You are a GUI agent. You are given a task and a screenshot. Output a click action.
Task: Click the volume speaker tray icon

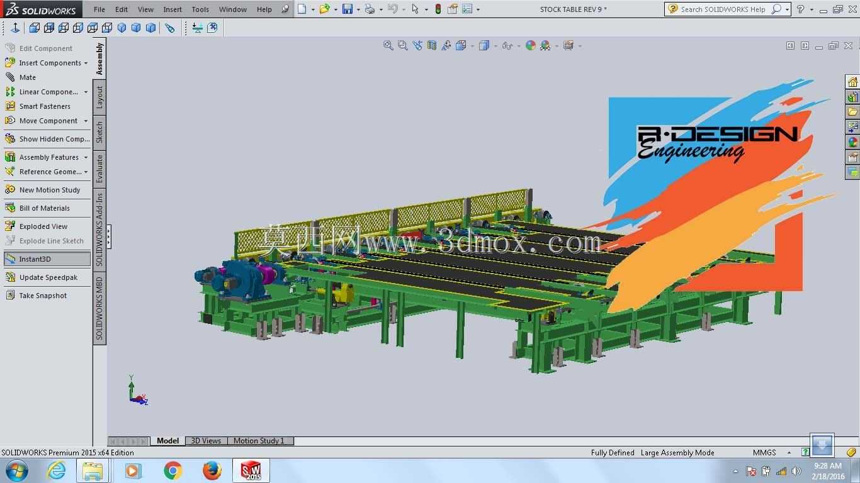click(x=796, y=471)
